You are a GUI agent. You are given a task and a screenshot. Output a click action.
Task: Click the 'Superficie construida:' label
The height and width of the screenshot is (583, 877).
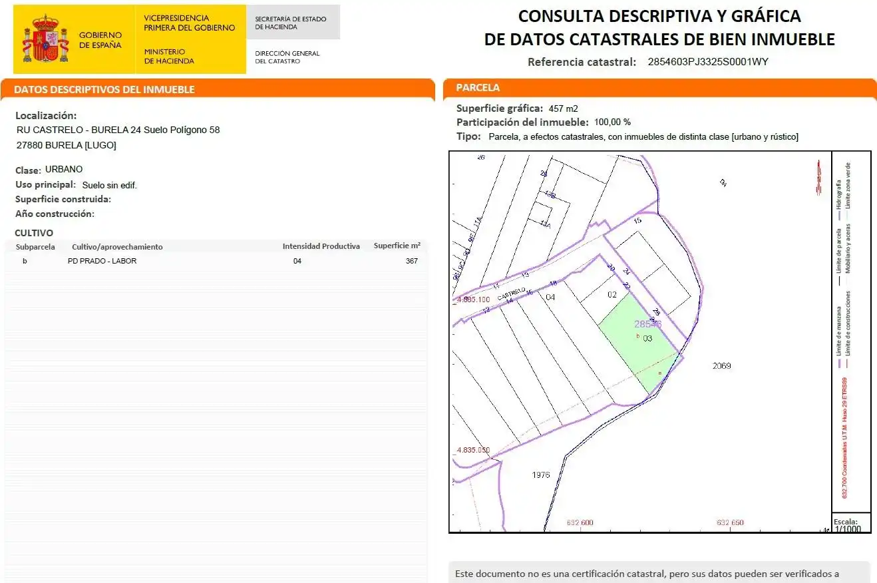[x=63, y=199]
